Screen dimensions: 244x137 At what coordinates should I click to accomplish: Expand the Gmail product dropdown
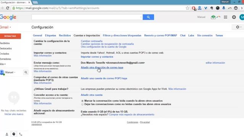(x=5, y=27)
